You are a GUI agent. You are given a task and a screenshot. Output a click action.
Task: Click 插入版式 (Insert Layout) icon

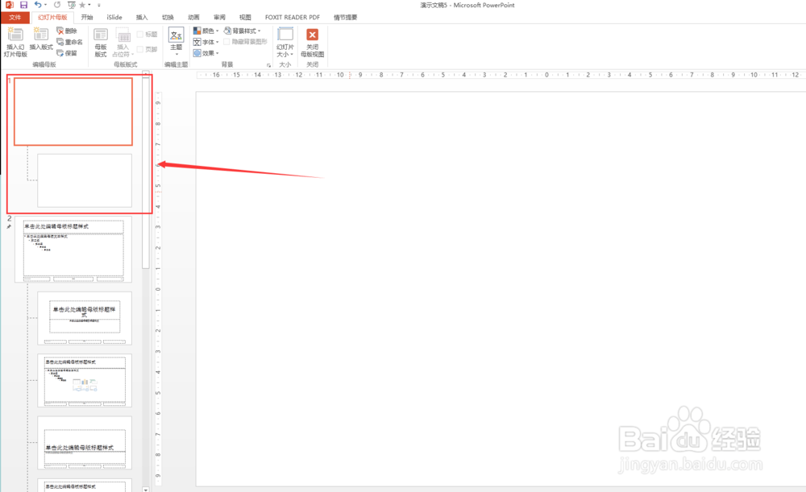[41, 39]
